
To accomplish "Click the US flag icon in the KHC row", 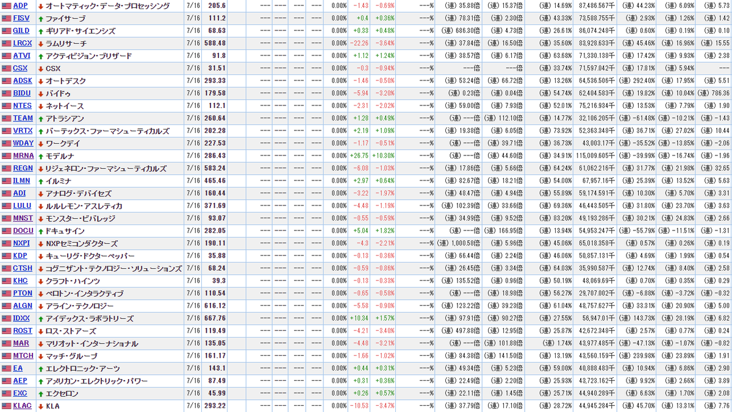I will pos(6,280).
